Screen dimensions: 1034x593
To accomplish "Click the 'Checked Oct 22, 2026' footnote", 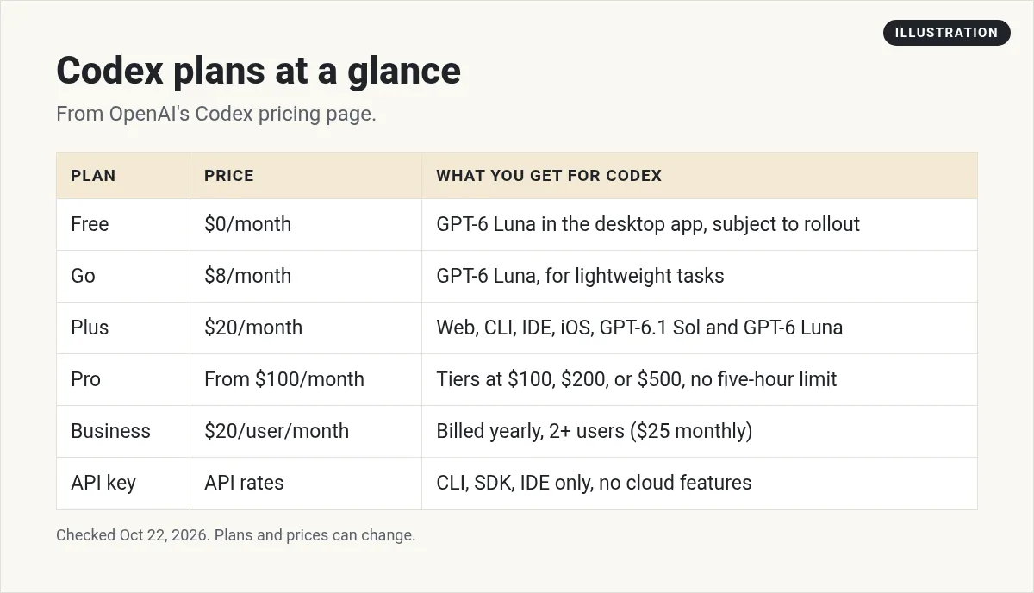I will (x=235, y=535).
